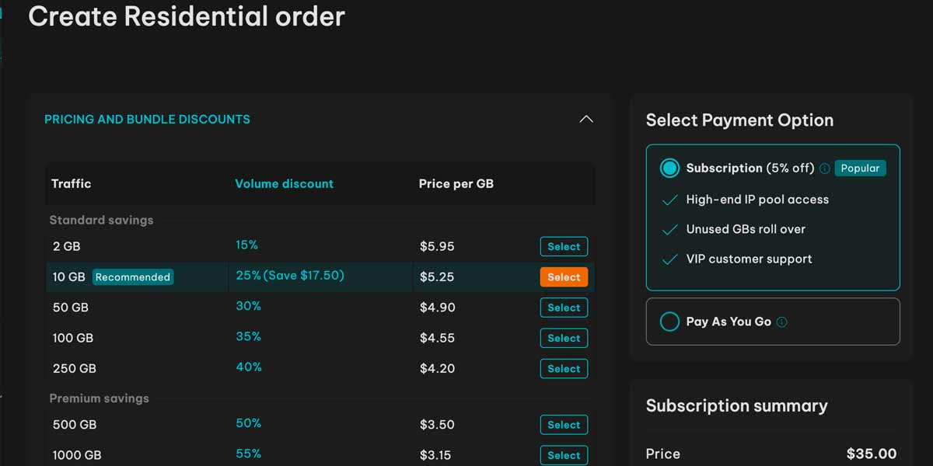Click info icon beside Pay As You Go
The image size is (933, 466).
pyautogui.click(x=781, y=322)
